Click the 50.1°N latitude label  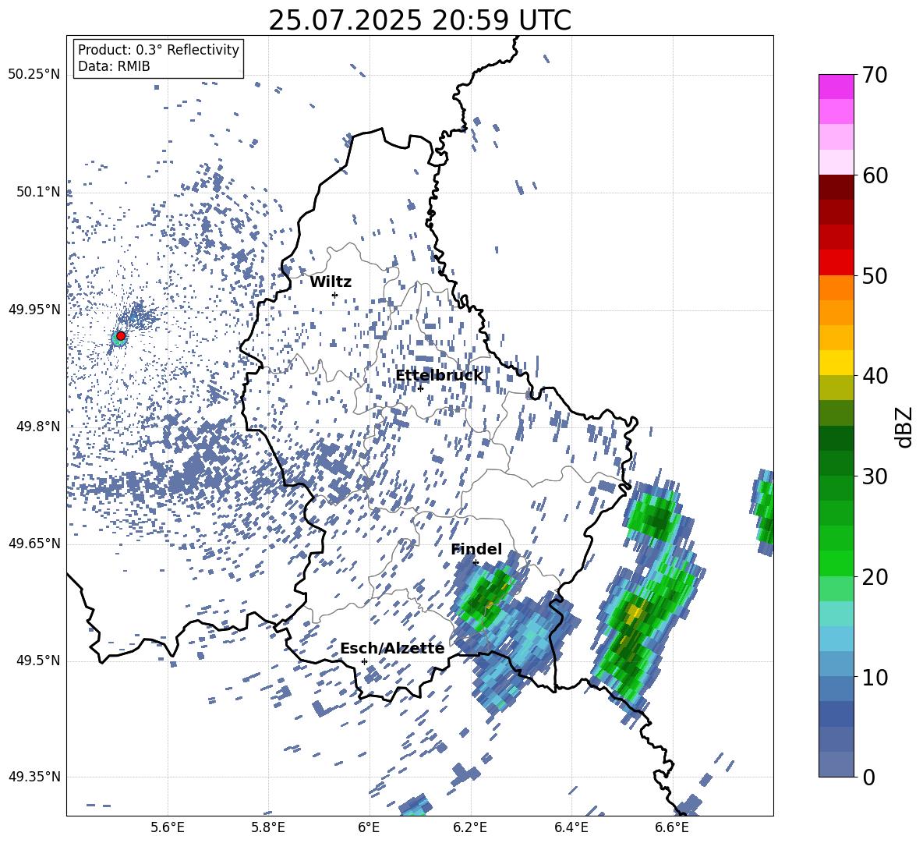[x=39, y=192]
